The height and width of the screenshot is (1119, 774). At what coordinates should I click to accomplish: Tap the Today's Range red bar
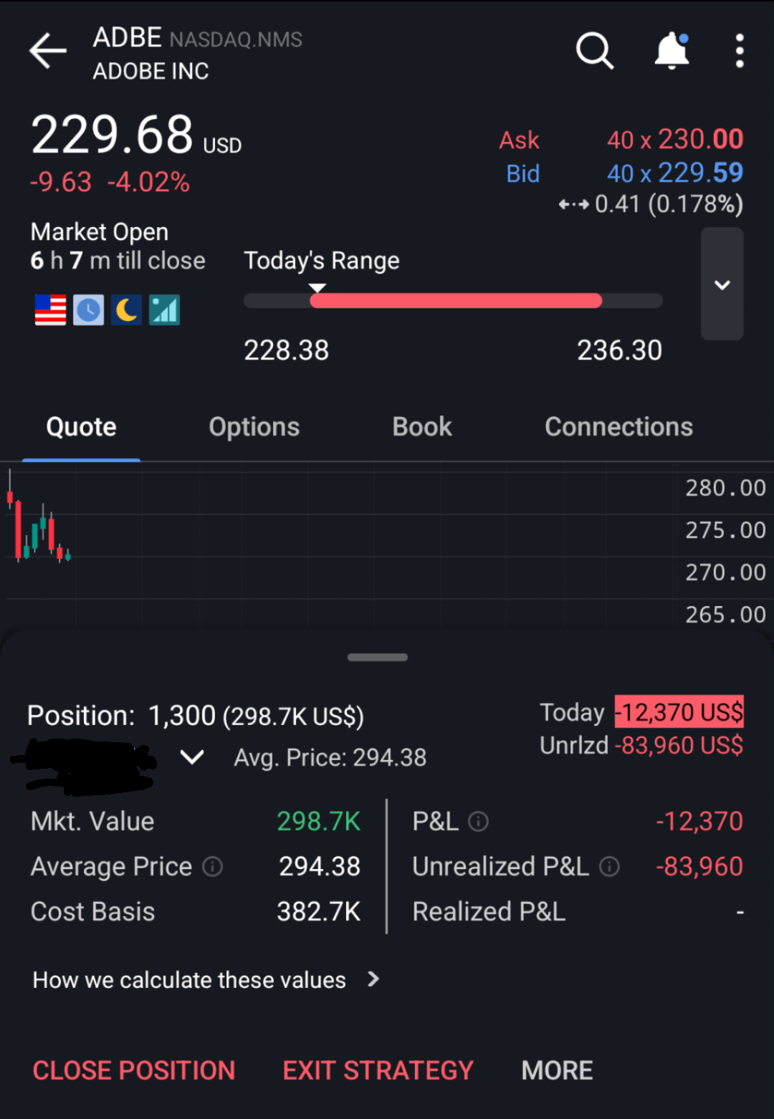[456, 301]
